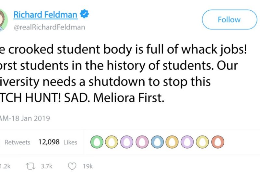
Task: Click the @realRichardFeldman handle
Action: 49,27
